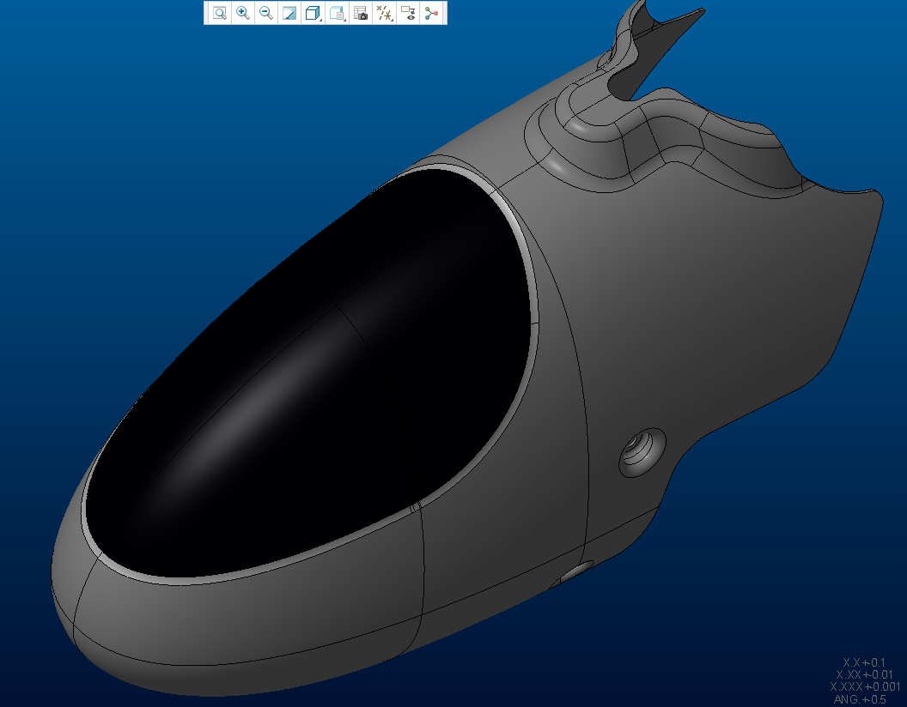The width and height of the screenshot is (907, 707).
Task: Select the X.XX +-0.01 tolerance line
Action: 866,674
